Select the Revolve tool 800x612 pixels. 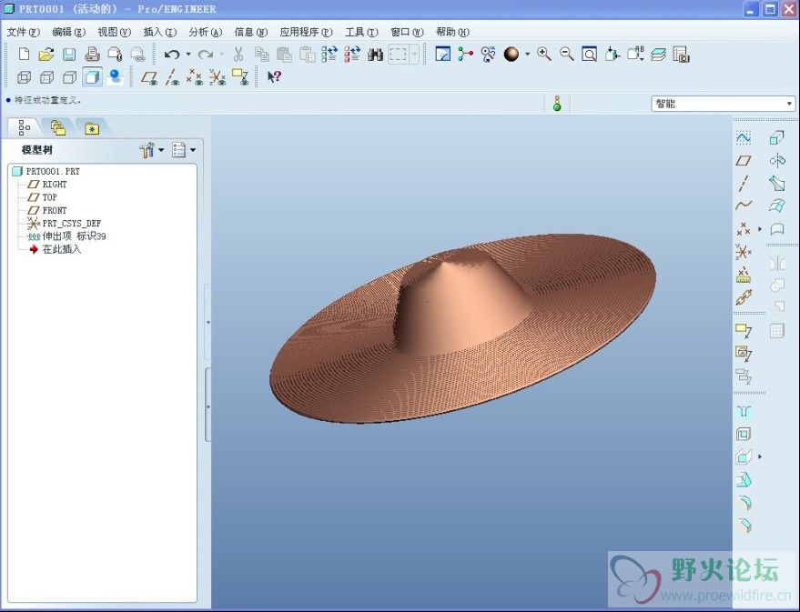pyautogui.click(x=776, y=161)
